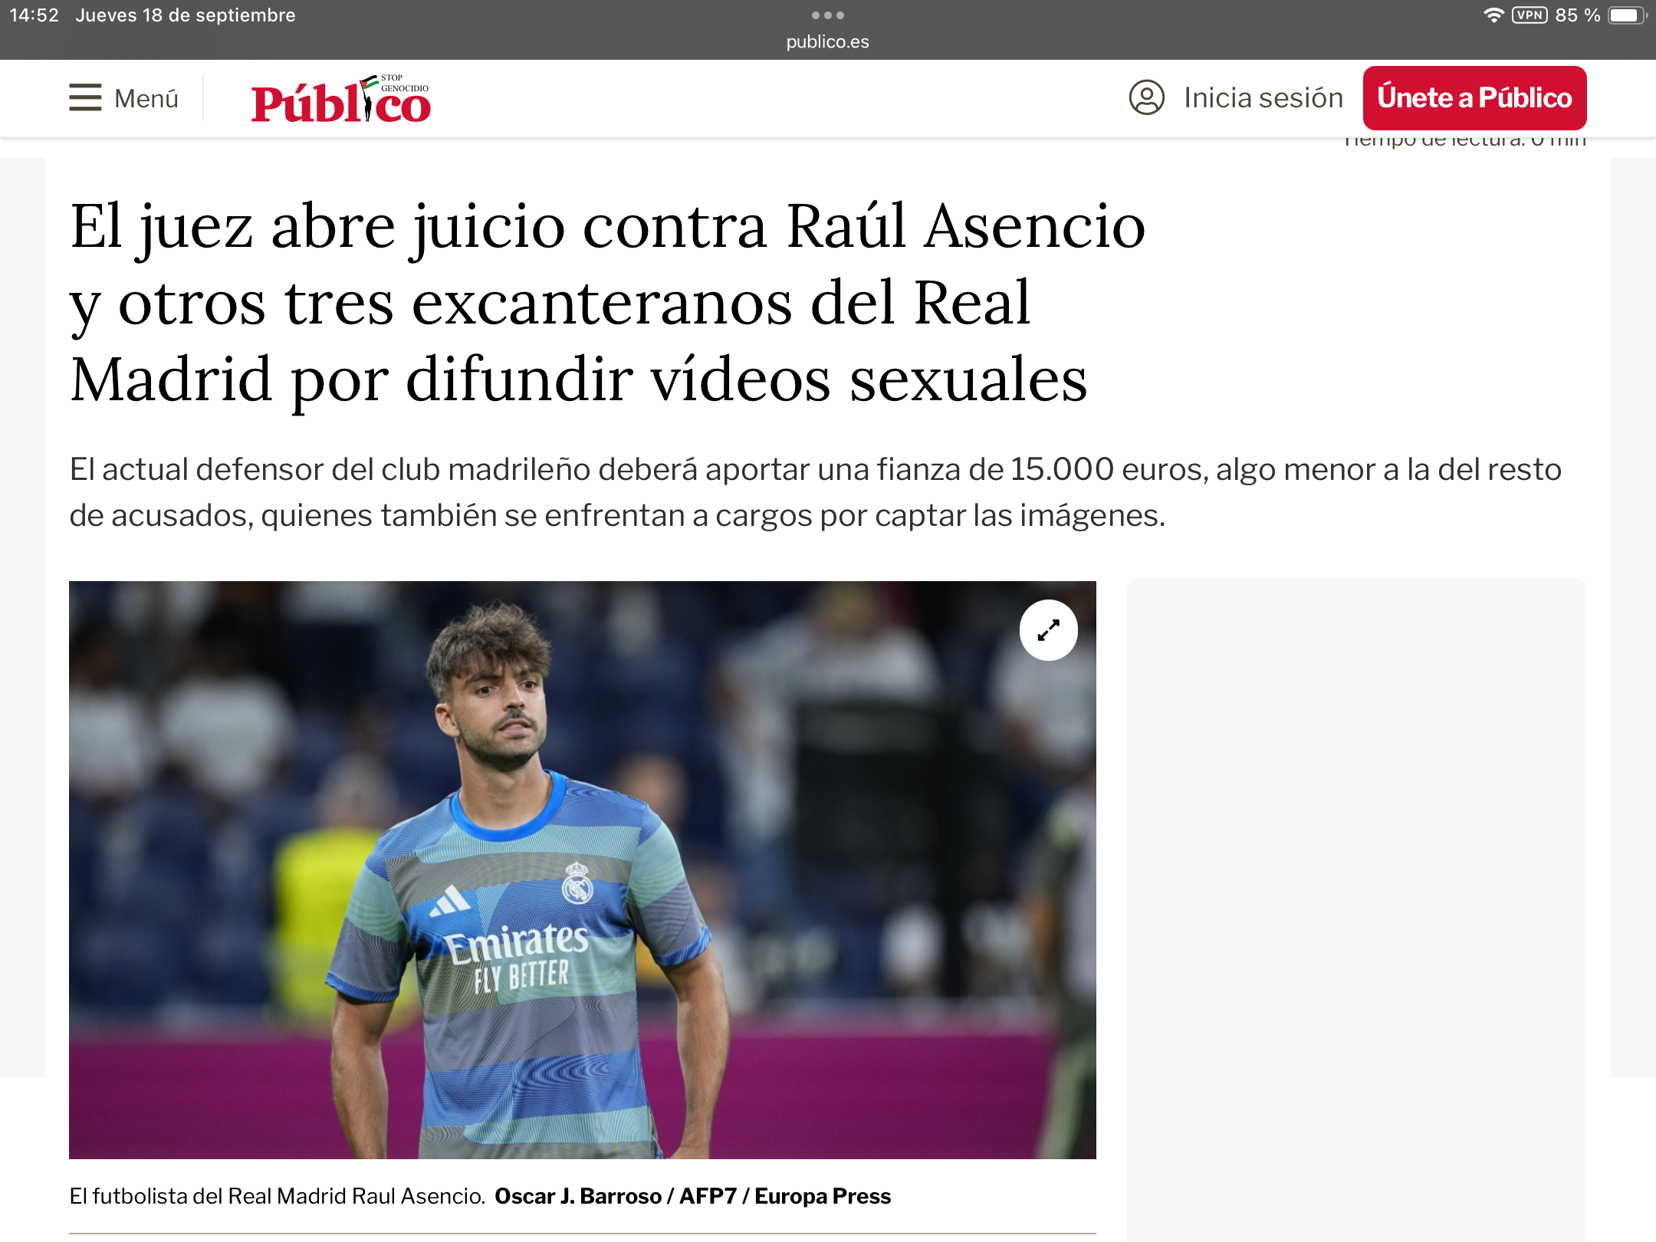The image size is (1656, 1242).
Task: Click the Únete a Público button
Action: pos(1474,98)
